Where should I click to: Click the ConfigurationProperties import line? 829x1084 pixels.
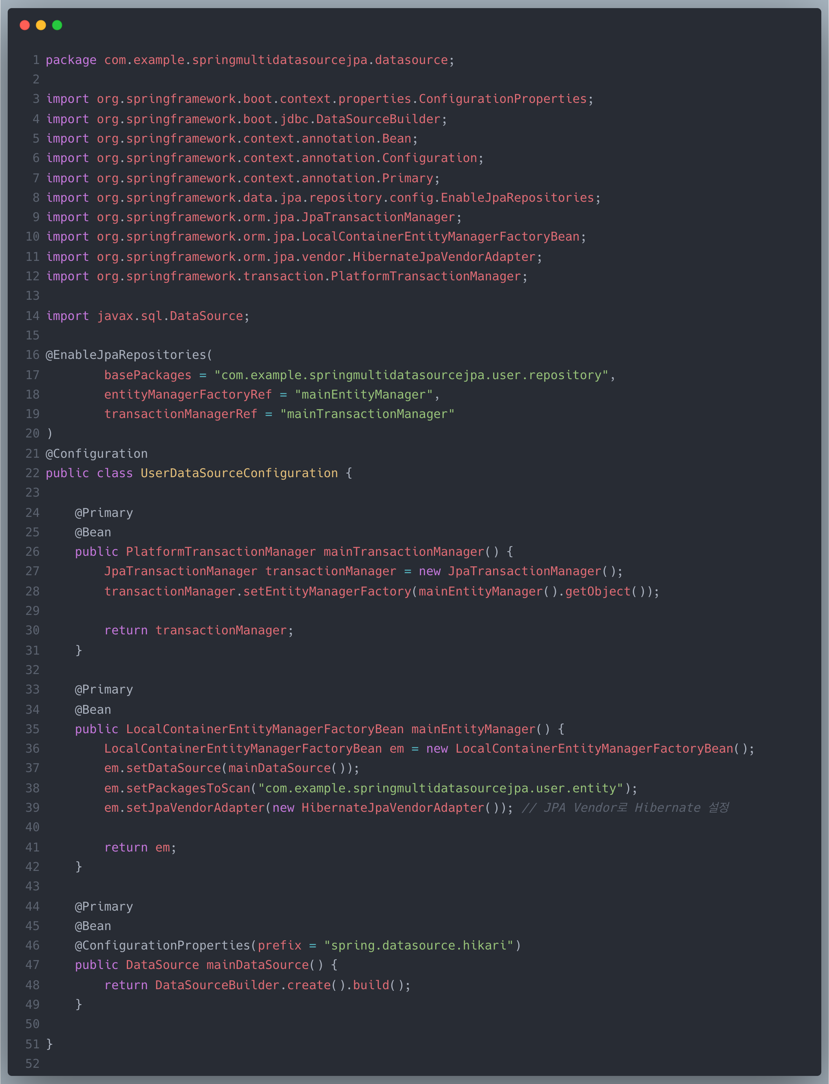pyautogui.click(x=320, y=99)
